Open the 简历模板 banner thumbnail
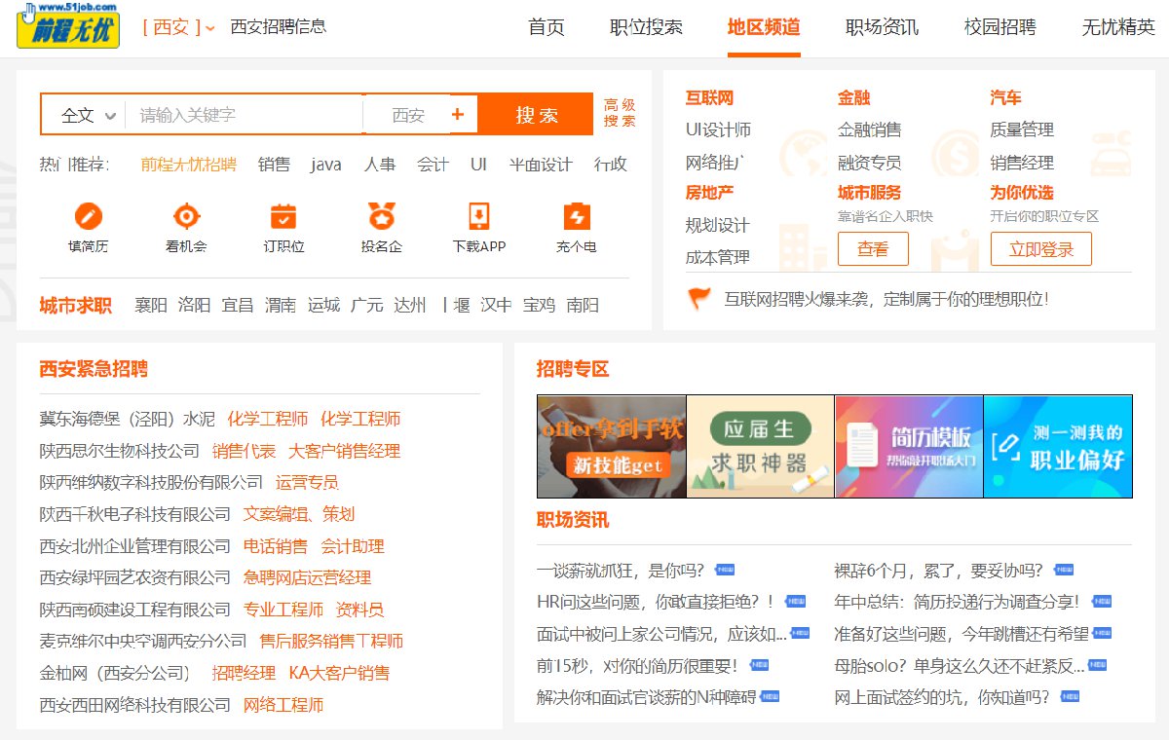Image resolution: width=1169 pixels, height=740 pixels. (909, 447)
